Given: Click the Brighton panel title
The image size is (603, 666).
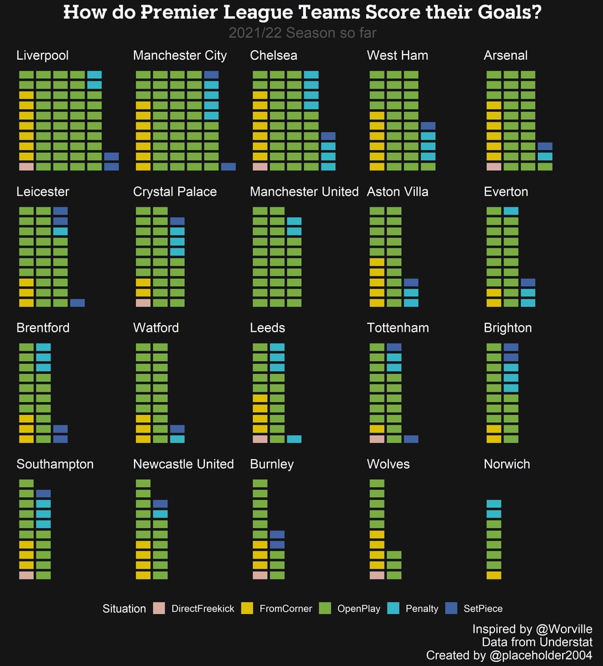Looking at the screenshot, I should (507, 328).
